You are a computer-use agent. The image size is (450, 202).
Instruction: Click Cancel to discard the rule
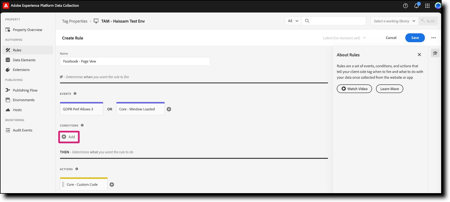[391, 38]
